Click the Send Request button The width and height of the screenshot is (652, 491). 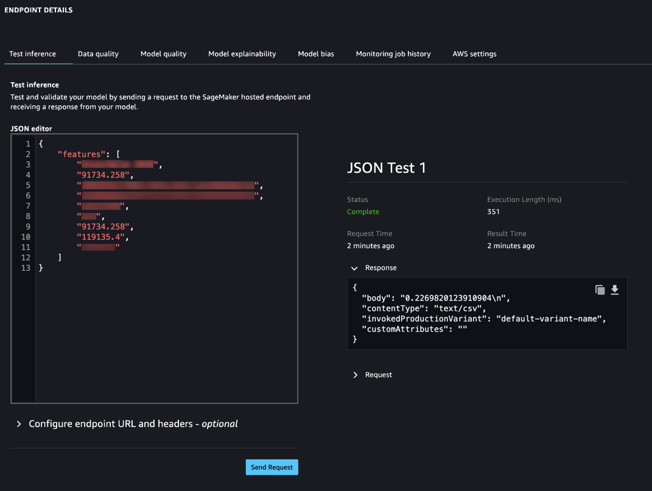(x=272, y=467)
